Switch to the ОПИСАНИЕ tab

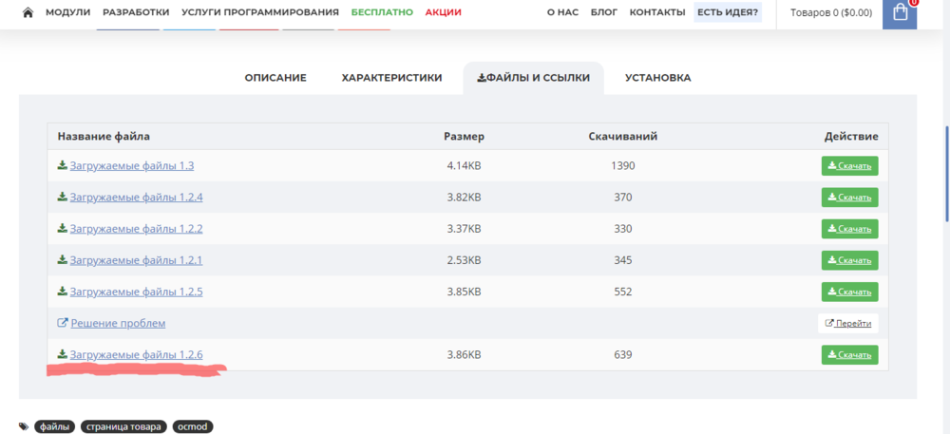[x=275, y=78]
